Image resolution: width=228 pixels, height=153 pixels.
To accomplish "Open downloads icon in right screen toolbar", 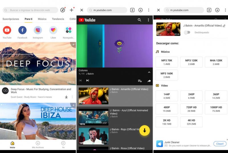I will tap(217, 10).
